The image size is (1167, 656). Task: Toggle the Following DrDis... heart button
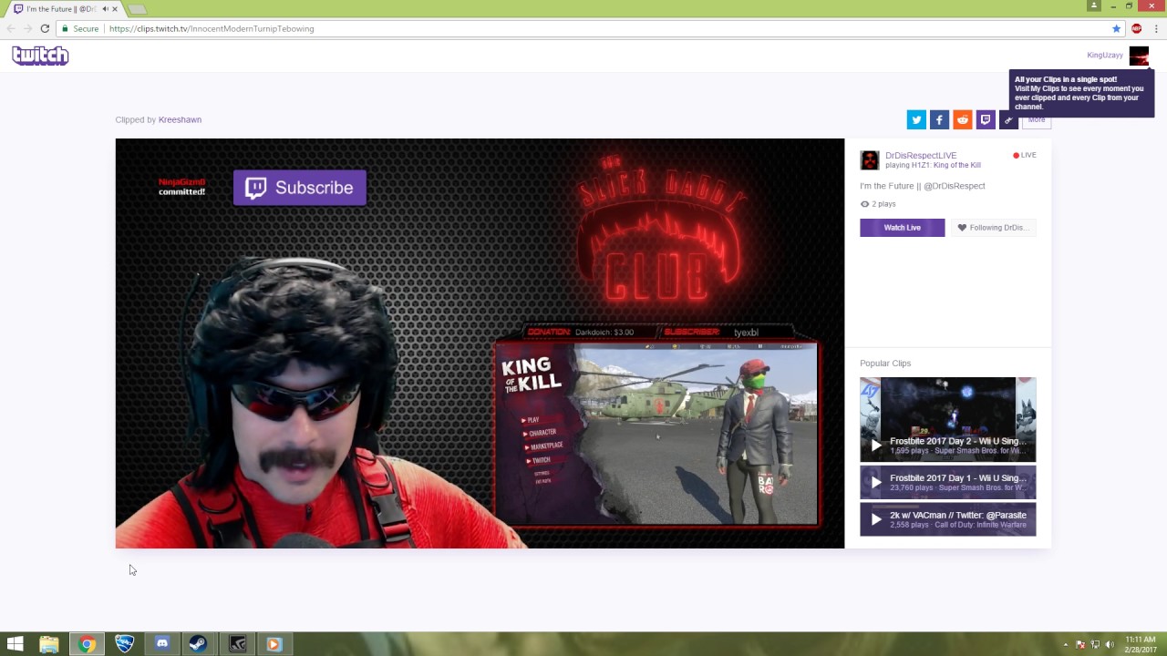(x=994, y=228)
